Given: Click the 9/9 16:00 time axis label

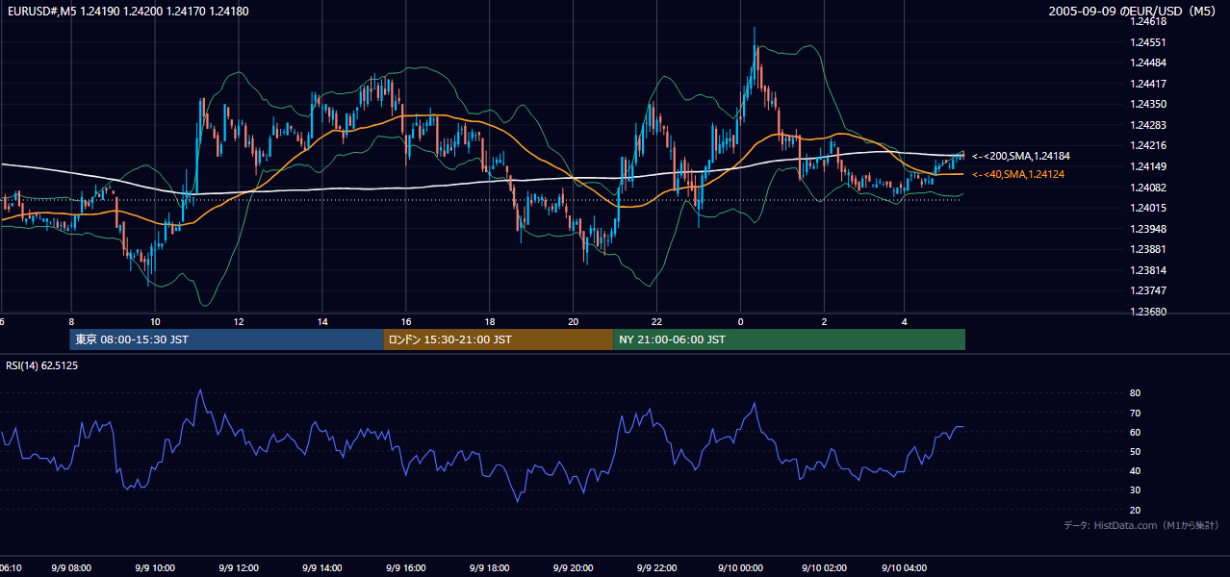Looking at the screenshot, I should click(406, 568).
